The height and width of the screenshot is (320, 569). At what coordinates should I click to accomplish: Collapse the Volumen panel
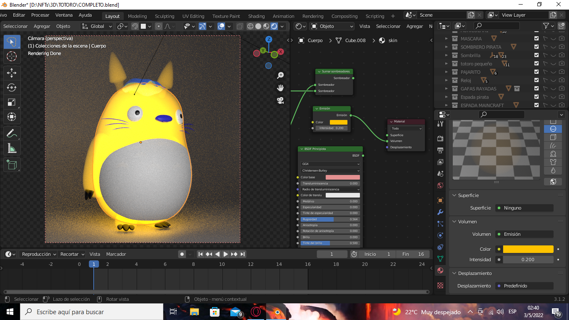(x=454, y=222)
